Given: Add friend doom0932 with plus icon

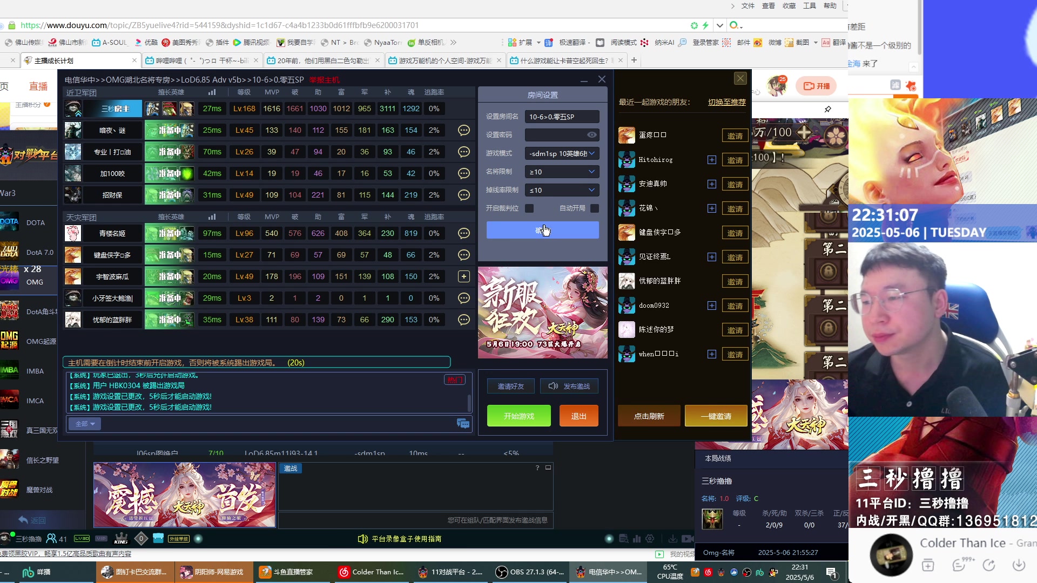Looking at the screenshot, I should coord(712,306).
